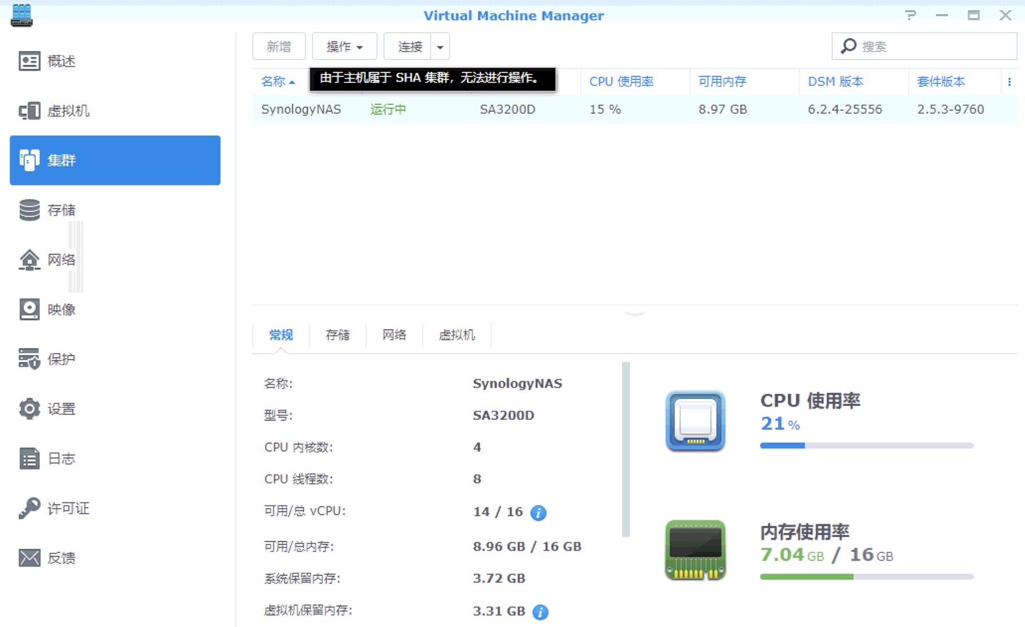Screen dimensions: 1025x627
Task: Expand the 连接 dropdown arrow
Action: pos(440,46)
